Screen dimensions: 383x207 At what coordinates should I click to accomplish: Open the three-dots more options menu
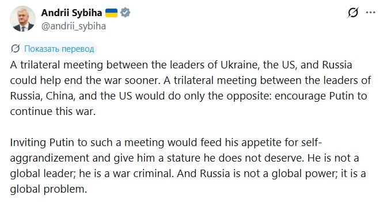point(370,13)
